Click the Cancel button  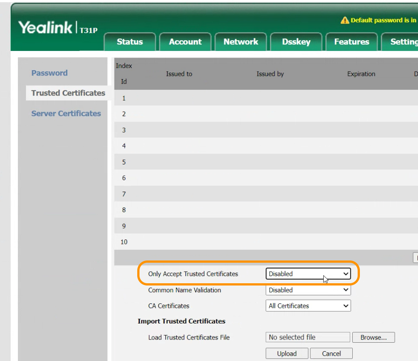pyautogui.click(x=331, y=353)
